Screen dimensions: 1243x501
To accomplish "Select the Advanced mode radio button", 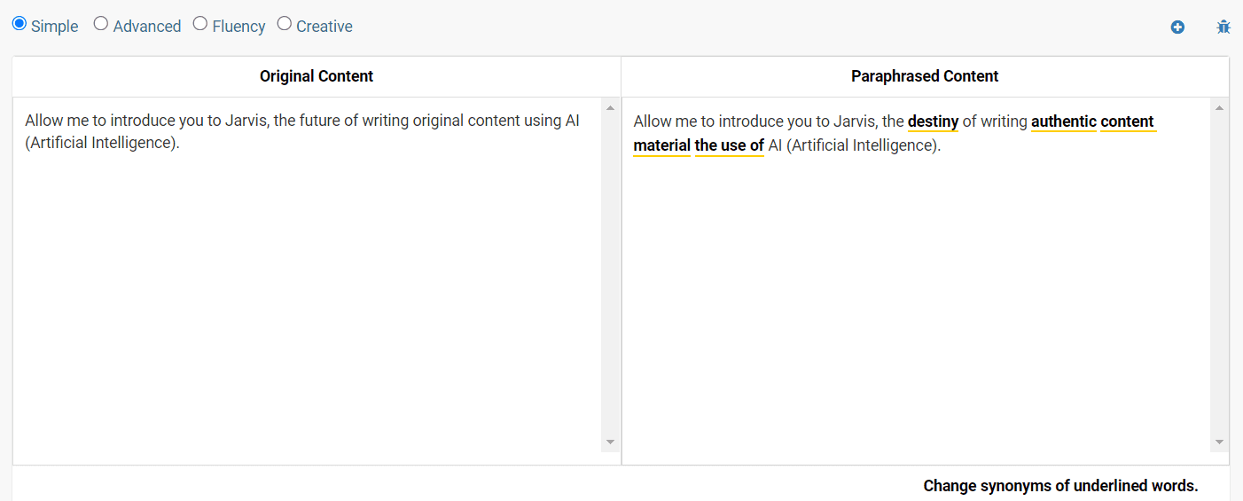I will point(101,24).
